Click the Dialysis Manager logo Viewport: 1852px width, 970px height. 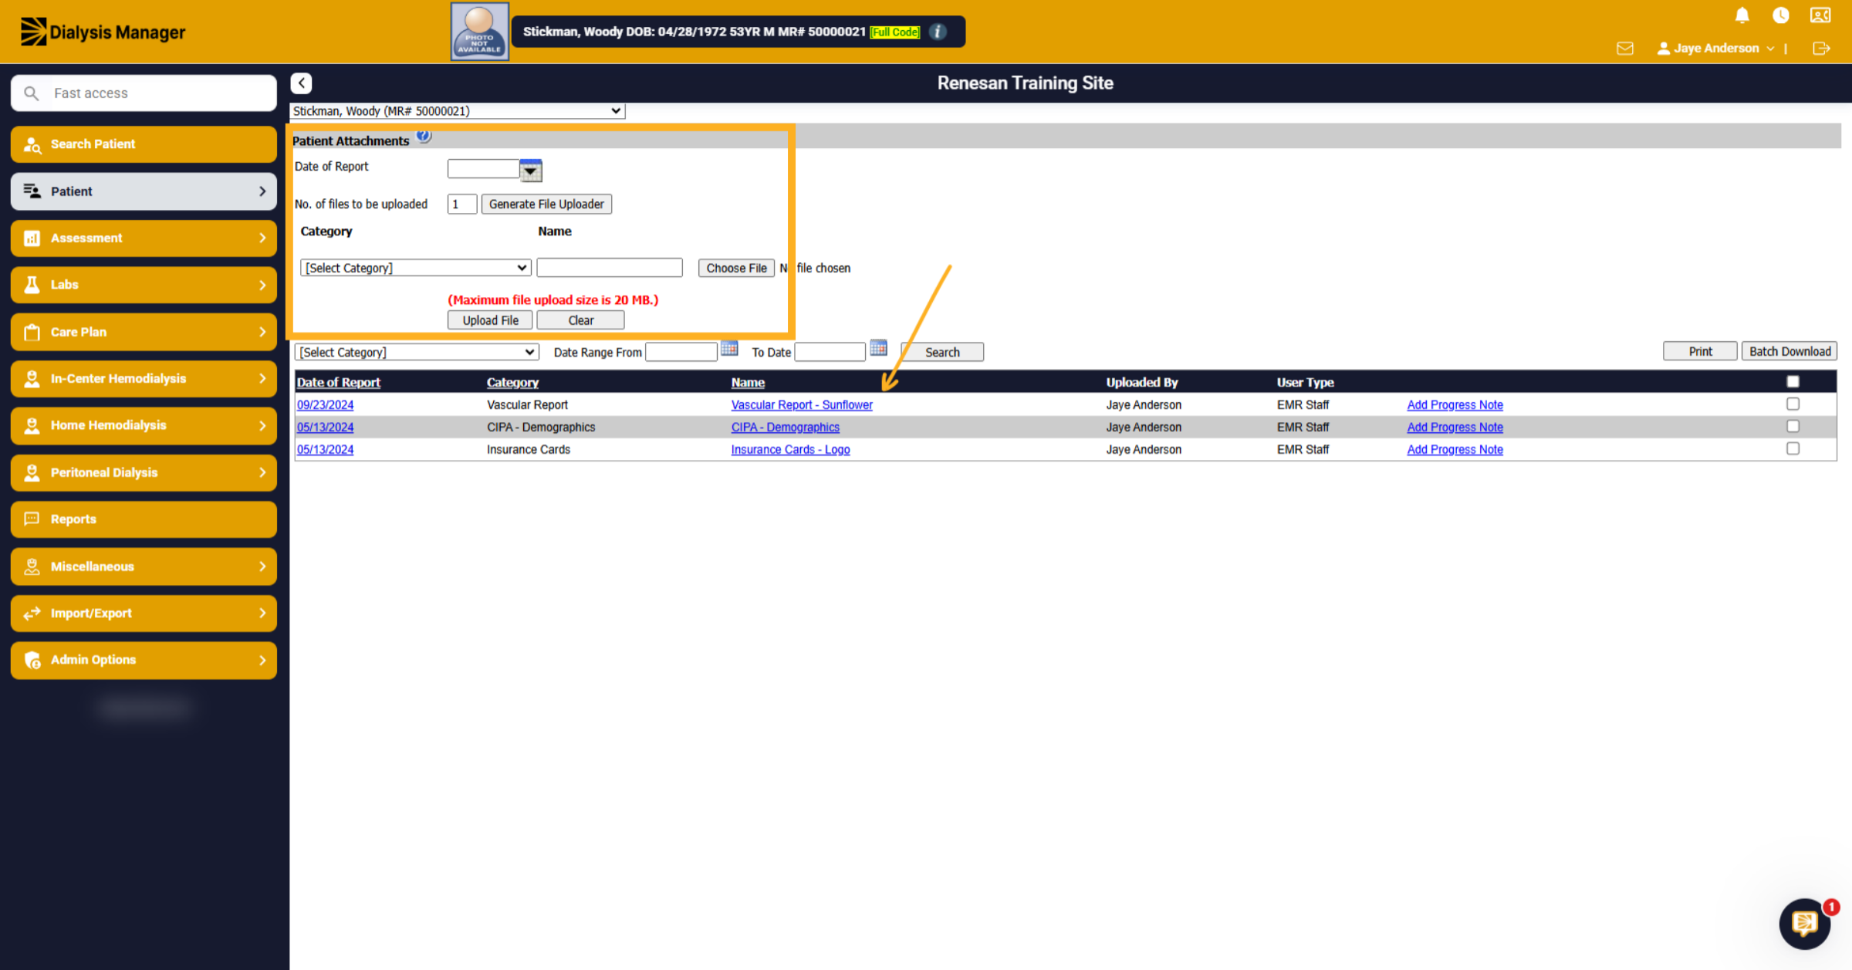coord(103,32)
